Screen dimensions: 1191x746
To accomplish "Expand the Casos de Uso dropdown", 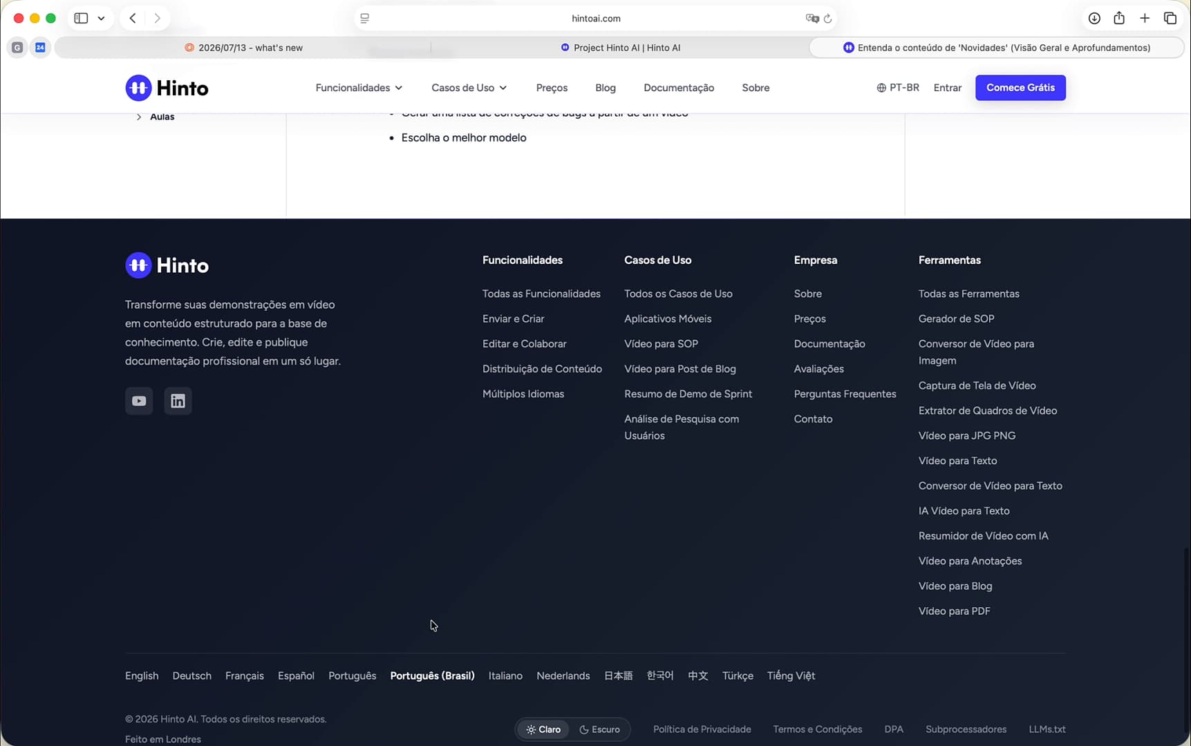I will pos(469,88).
